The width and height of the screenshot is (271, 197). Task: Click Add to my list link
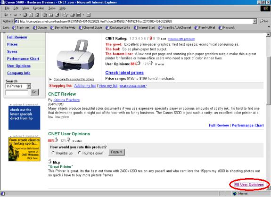pos(85,86)
